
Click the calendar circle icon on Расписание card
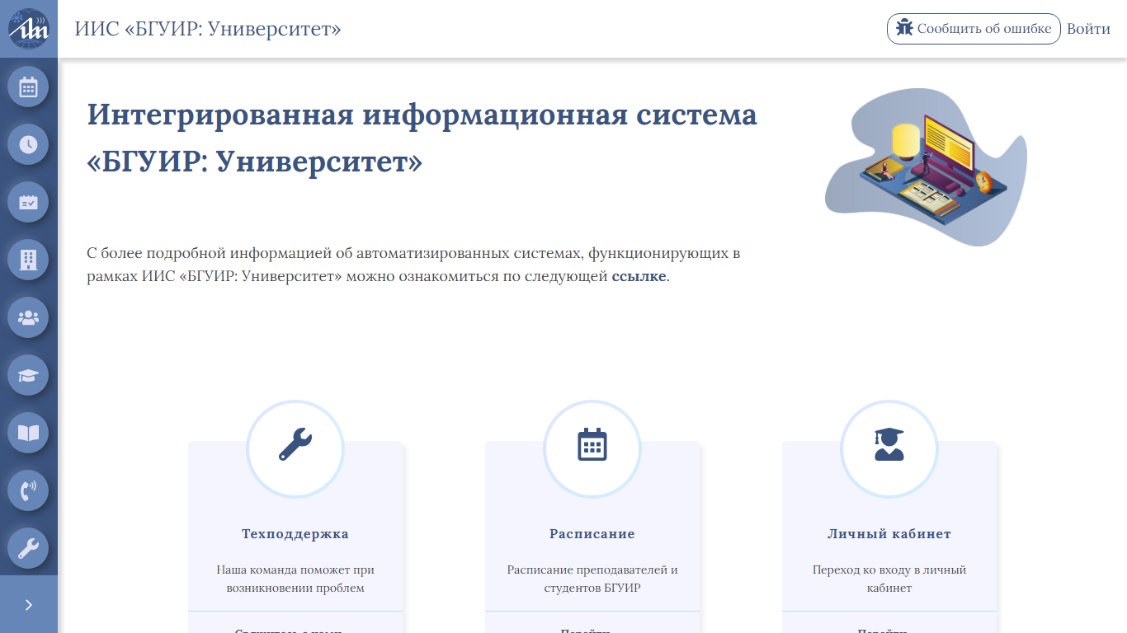(x=592, y=448)
